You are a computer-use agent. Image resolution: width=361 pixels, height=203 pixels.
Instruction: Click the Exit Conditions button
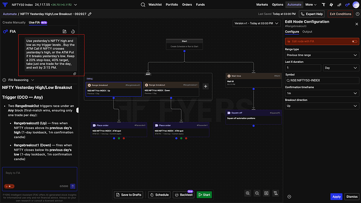pyautogui.click(x=340, y=14)
